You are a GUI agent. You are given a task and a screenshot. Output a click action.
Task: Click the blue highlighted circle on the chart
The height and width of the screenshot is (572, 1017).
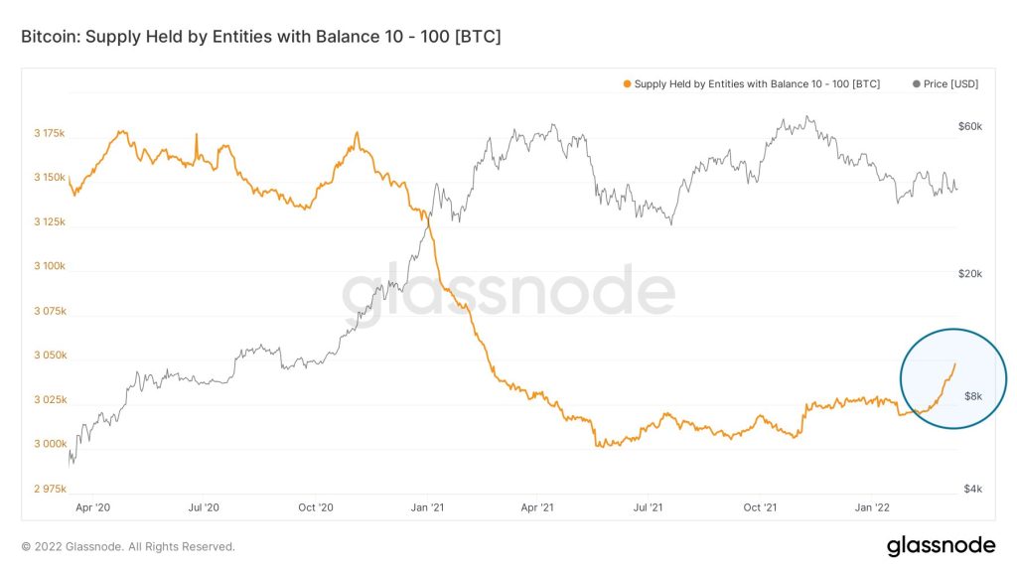pyautogui.click(x=953, y=378)
